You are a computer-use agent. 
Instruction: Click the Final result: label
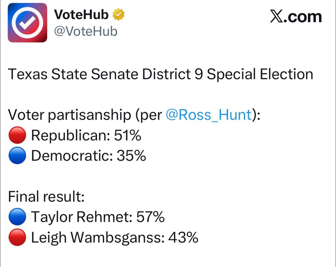coord(46,197)
